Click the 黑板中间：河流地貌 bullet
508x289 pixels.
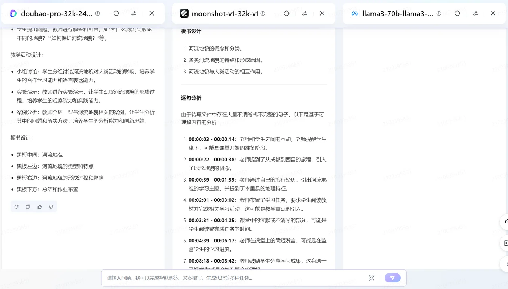pyautogui.click(x=40, y=155)
